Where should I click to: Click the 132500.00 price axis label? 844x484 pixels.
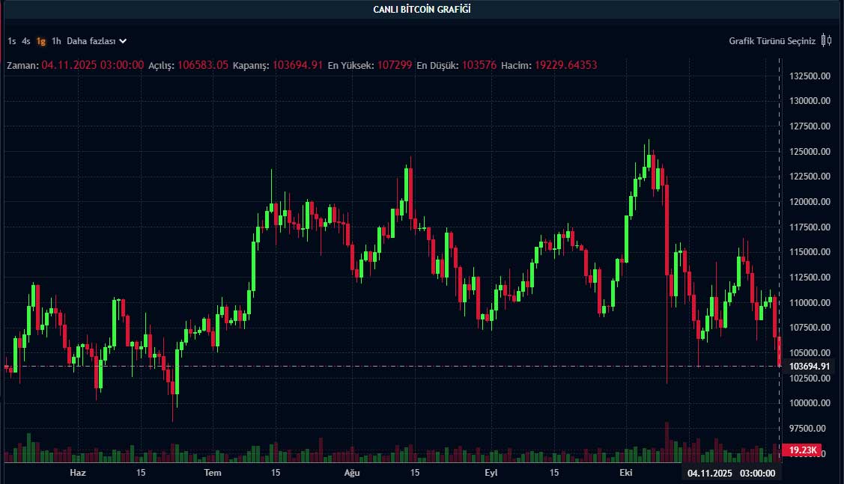click(x=809, y=76)
